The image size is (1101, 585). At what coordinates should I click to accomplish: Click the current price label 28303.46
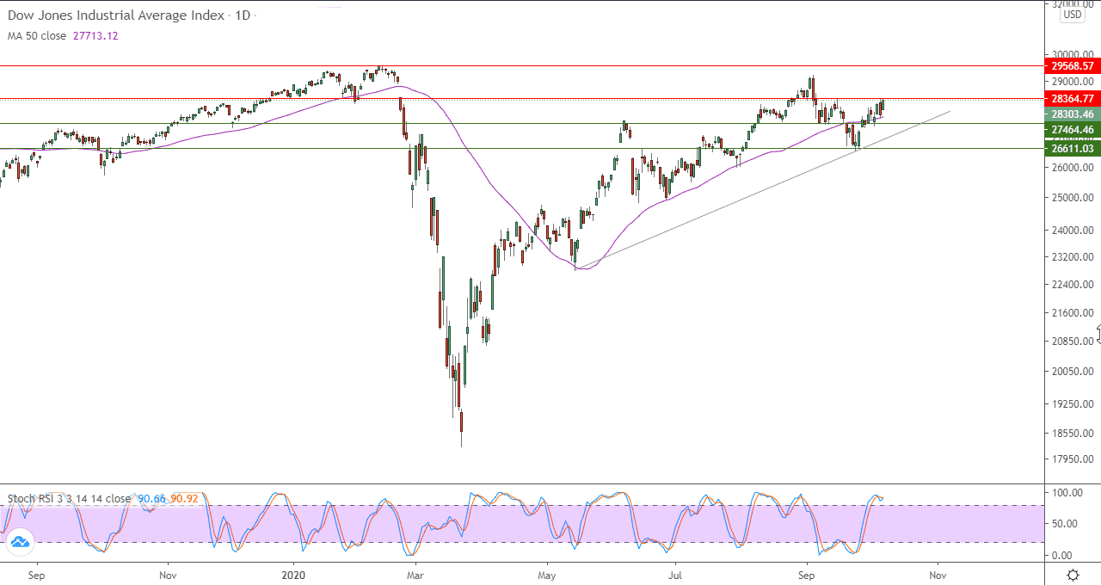[x=1072, y=114]
